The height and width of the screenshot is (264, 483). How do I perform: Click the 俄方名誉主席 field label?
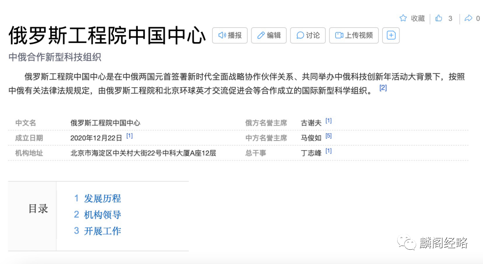coord(266,123)
